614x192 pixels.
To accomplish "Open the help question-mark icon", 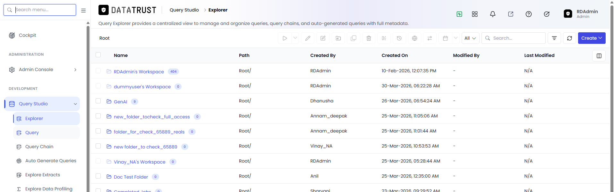I will click(529, 14).
